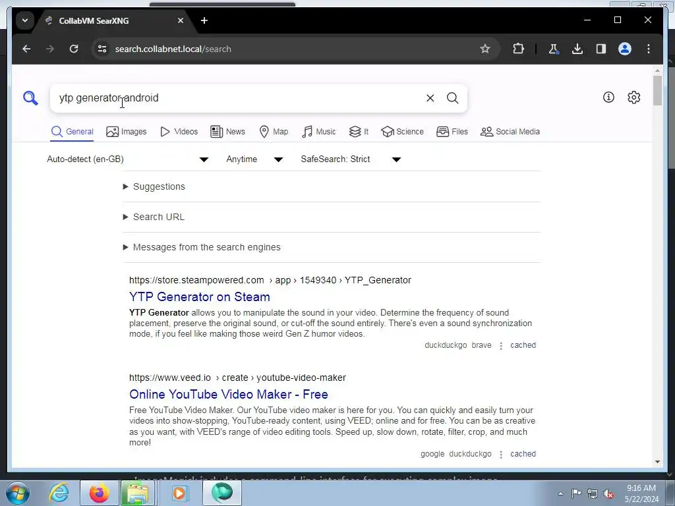
Task: Open the taskbar clock and date
Action: (641, 493)
